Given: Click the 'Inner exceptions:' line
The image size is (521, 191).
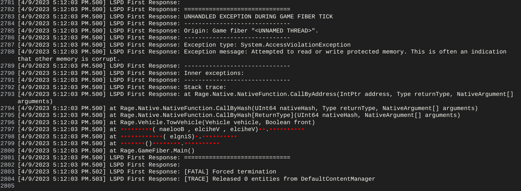Looking at the screenshot, I should pyautogui.click(x=214, y=73).
